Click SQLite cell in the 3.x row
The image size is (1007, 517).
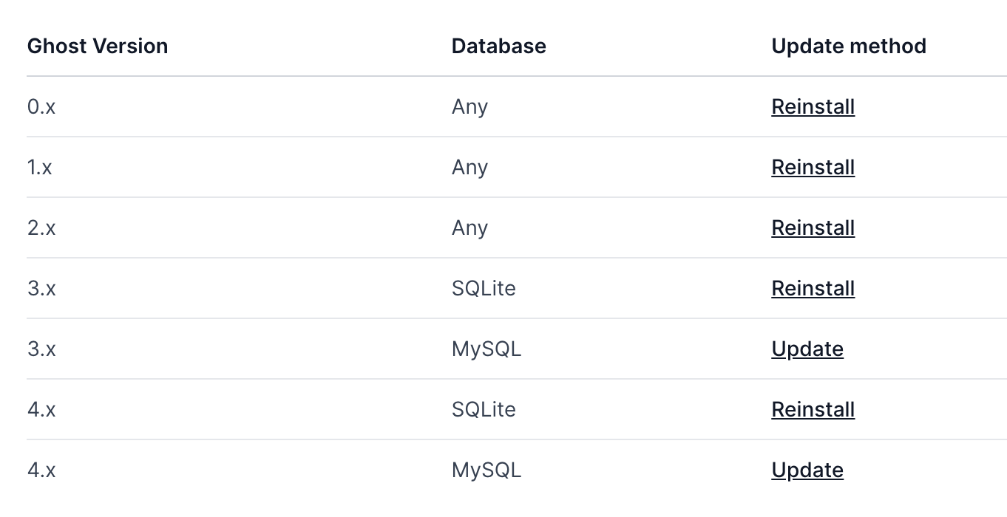tap(484, 288)
